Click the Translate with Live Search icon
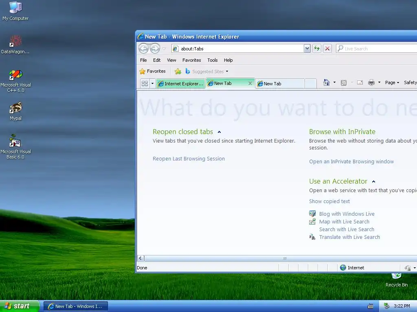Screen dimensions: 417x312 tap(312, 237)
